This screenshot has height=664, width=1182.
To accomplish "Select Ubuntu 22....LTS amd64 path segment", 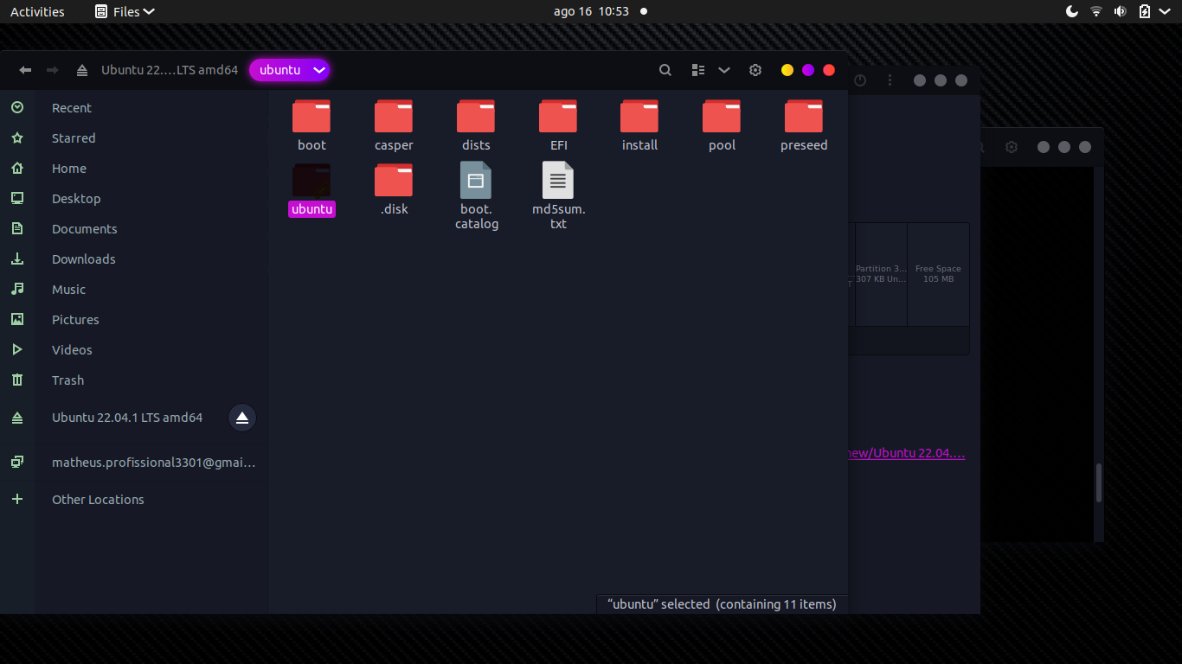I will coord(170,70).
